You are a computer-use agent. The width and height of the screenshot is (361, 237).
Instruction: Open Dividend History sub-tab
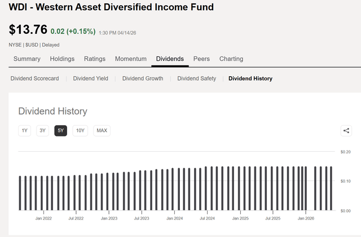pos(250,78)
